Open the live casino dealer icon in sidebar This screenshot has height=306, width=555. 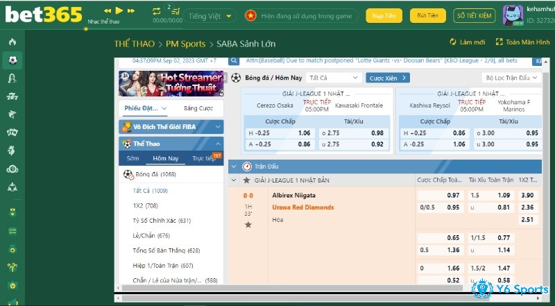12,78
